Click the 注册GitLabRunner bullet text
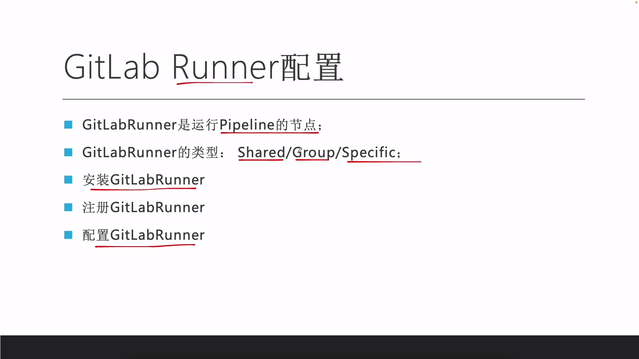Image resolution: width=639 pixels, height=359 pixels. 143,207
